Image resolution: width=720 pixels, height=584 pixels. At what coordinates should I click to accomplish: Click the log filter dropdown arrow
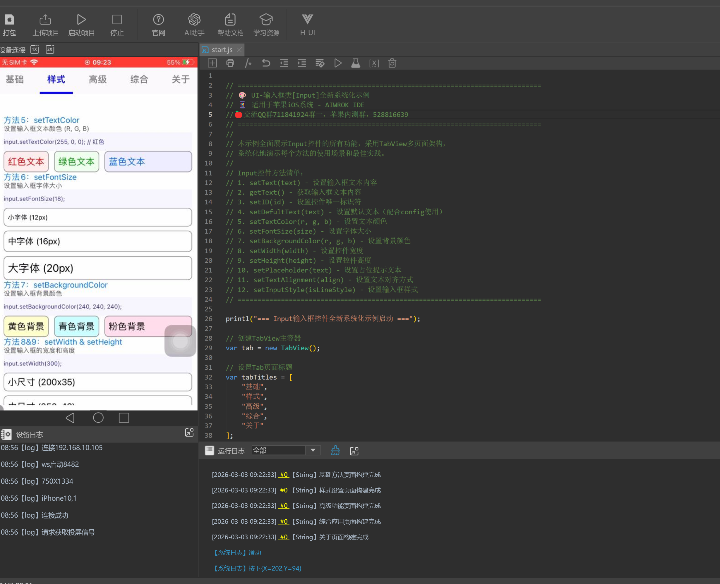[313, 450]
